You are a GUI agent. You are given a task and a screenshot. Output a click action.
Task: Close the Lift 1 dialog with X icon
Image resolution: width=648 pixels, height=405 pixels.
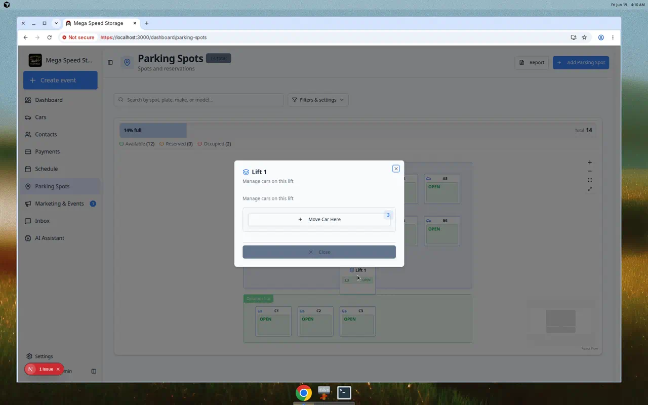396,169
